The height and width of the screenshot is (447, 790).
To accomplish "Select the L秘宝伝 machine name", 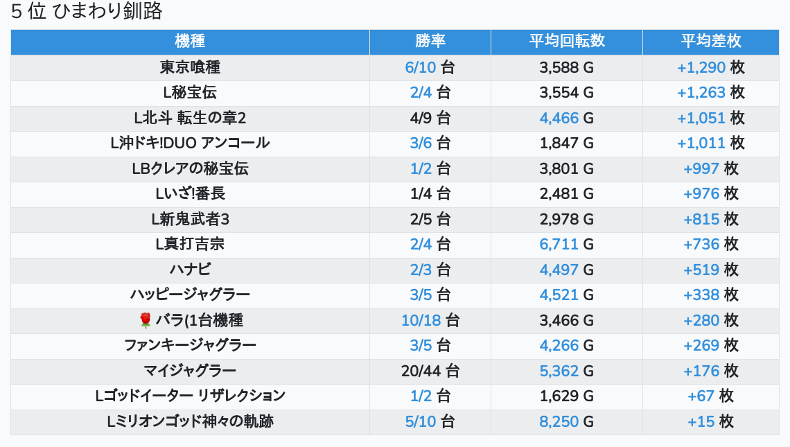I will [190, 92].
